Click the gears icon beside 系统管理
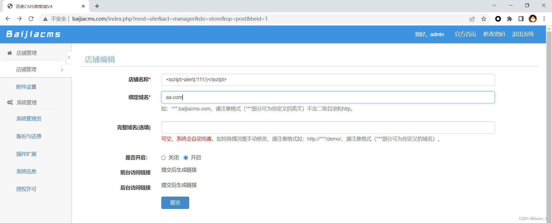 (10, 102)
